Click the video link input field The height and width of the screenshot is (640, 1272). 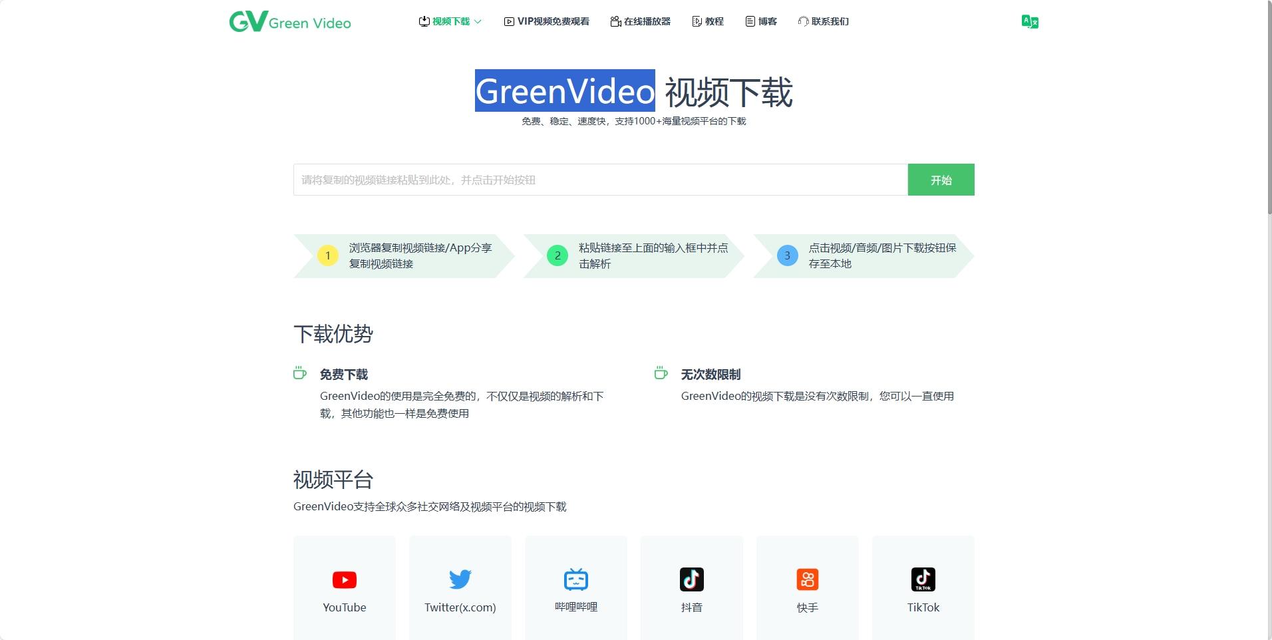599,179
